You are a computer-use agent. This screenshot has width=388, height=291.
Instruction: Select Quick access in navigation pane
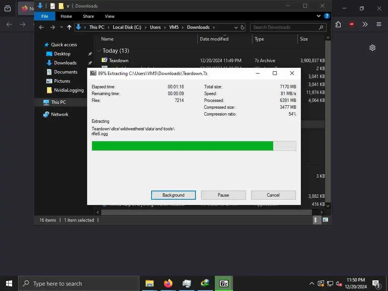pyautogui.click(x=64, y=45)
